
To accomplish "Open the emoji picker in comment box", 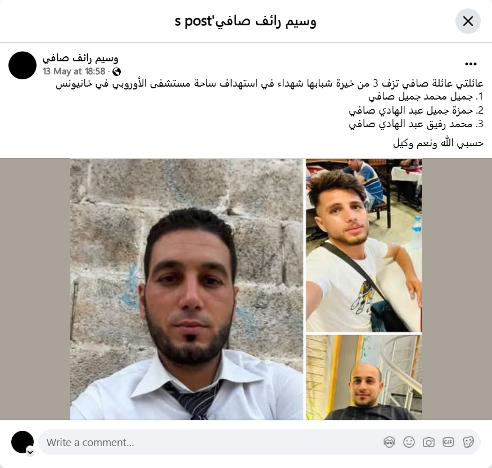I will click(x=409, y=442).
